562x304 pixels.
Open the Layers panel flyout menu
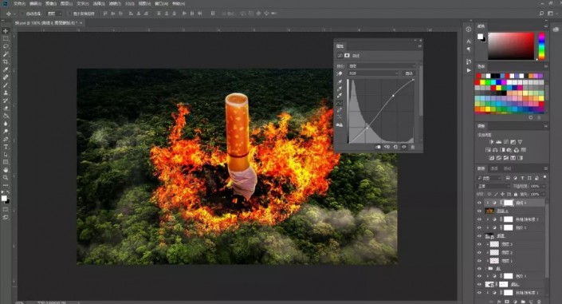(x=545, y=168)
